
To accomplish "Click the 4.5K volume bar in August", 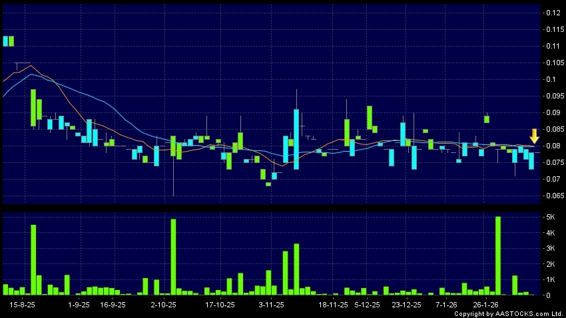I will click(33, 259).
